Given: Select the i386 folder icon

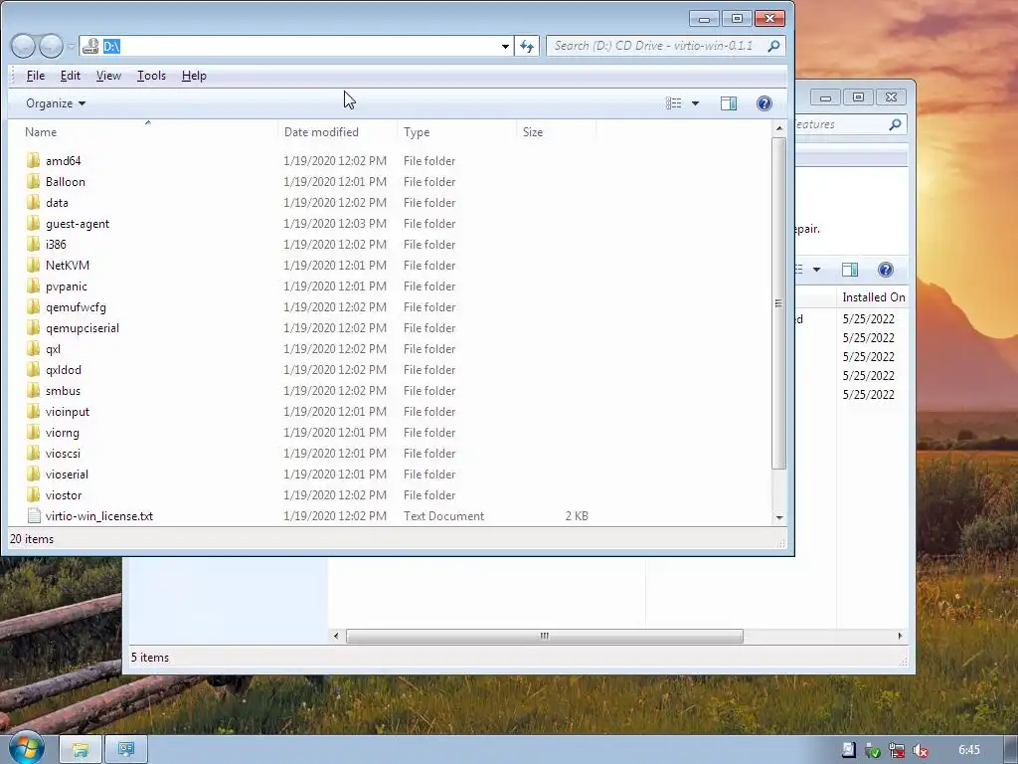Looking at the screenshot, I should pyautogui.click(x=33, y=245).
